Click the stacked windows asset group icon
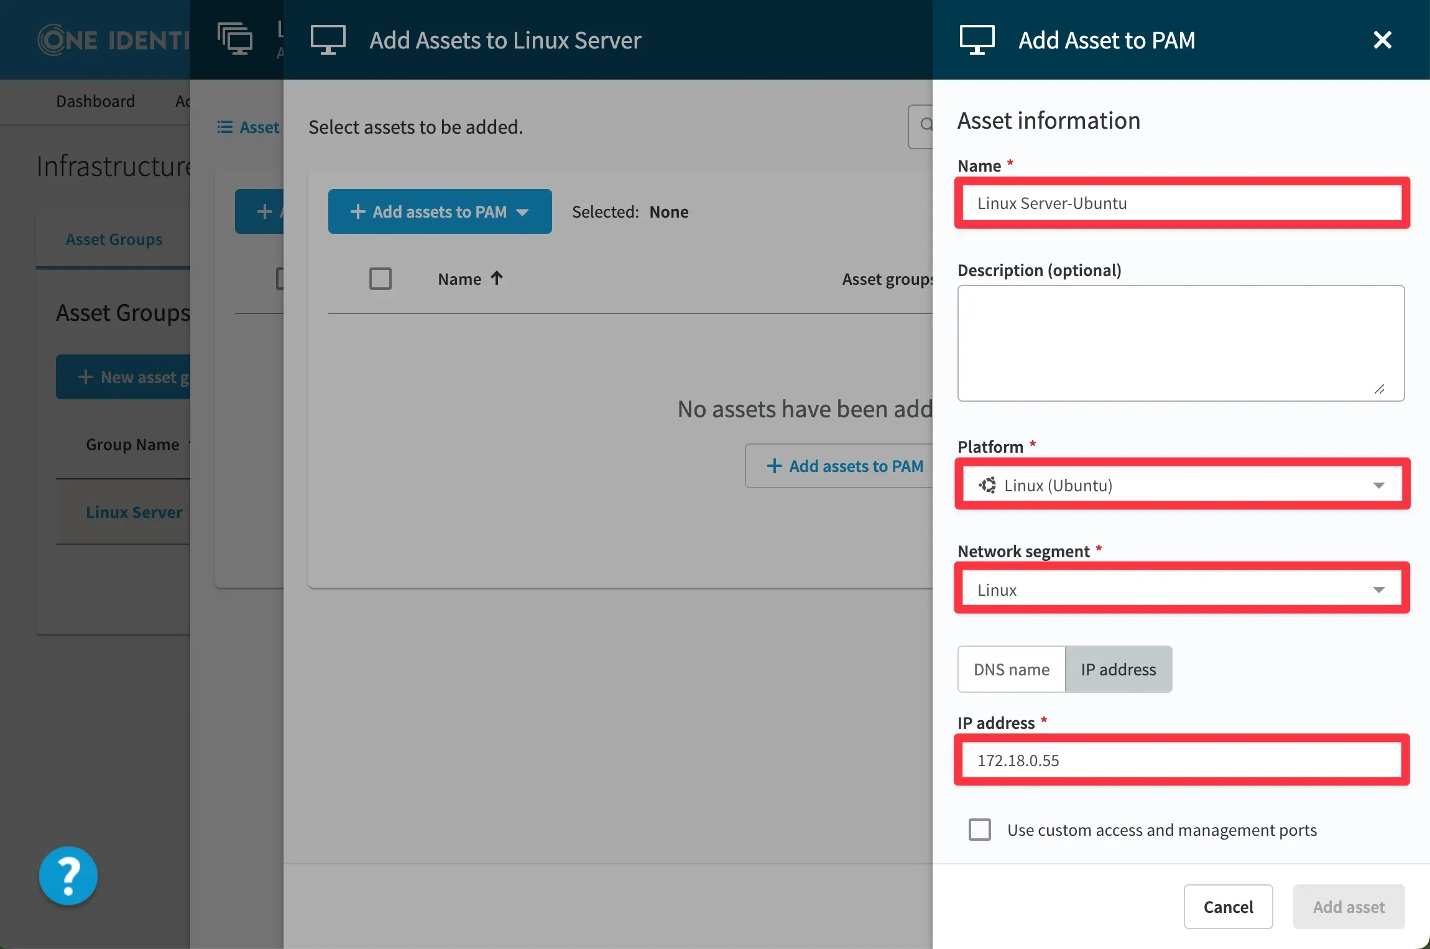Screen dimensions: 1430x949 234,39
